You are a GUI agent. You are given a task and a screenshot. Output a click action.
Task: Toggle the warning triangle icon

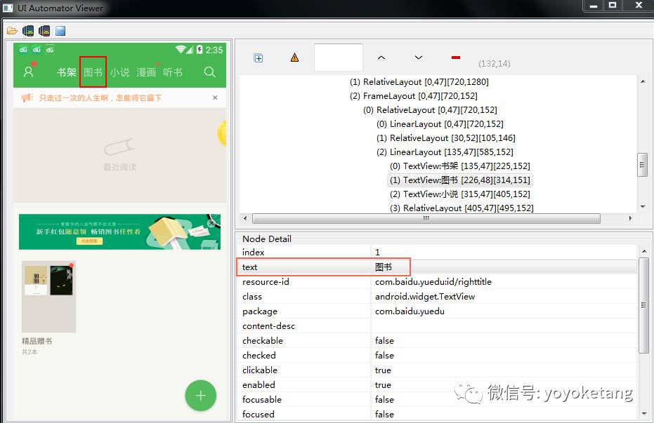coord(294,58)
